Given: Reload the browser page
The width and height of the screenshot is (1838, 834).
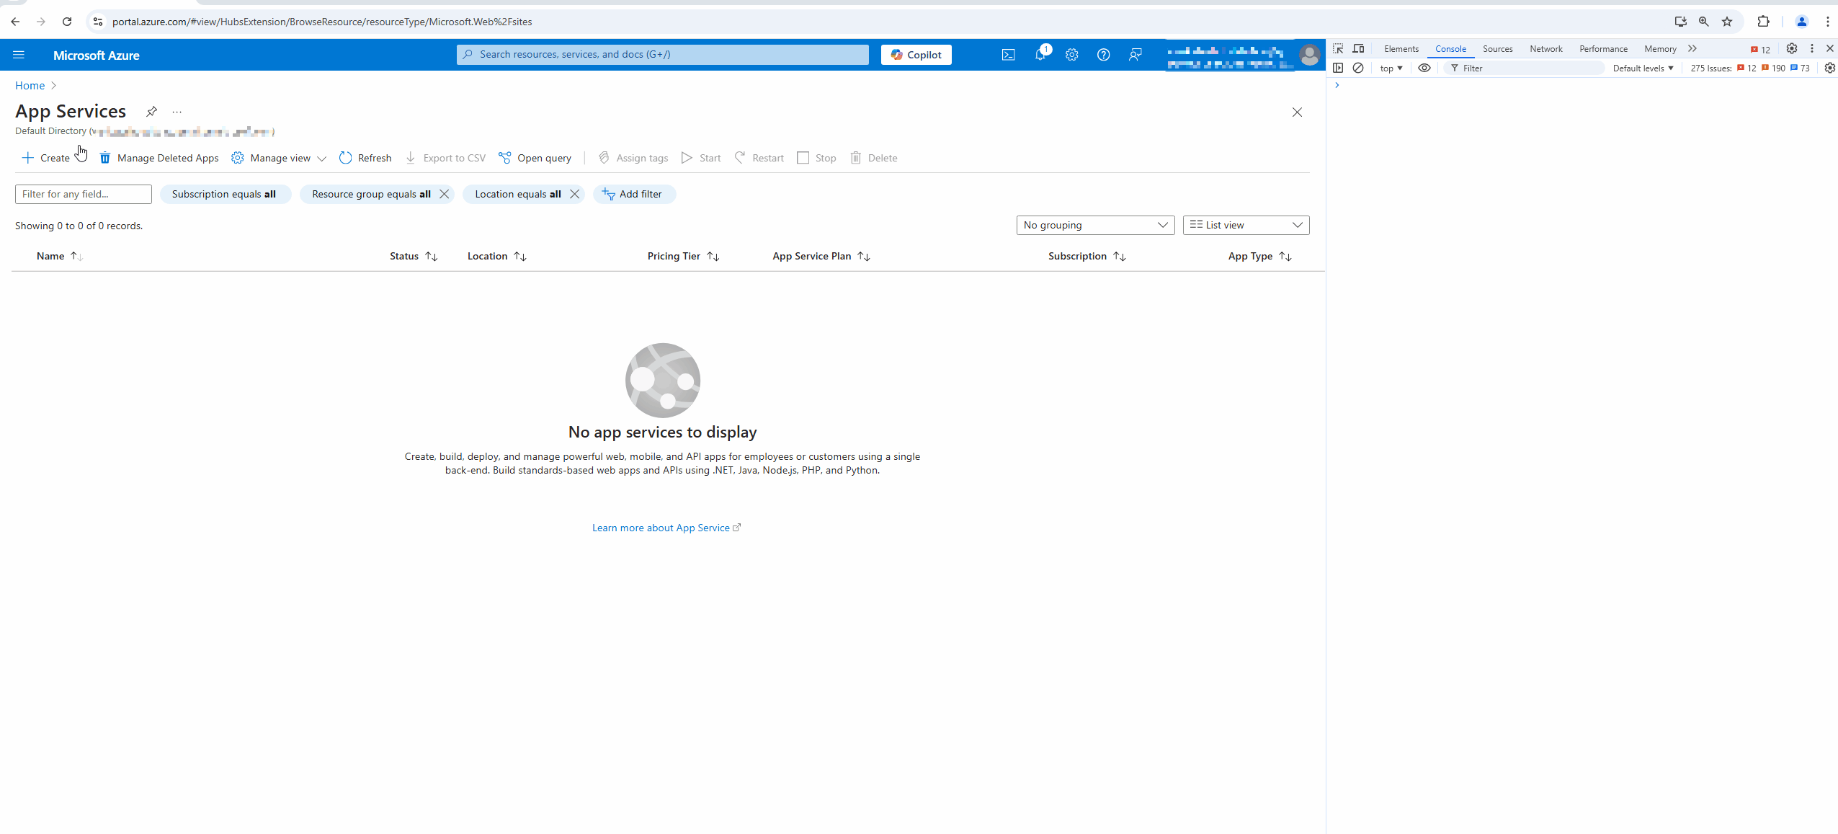Looking at the screenshot, I should (67, 22).
